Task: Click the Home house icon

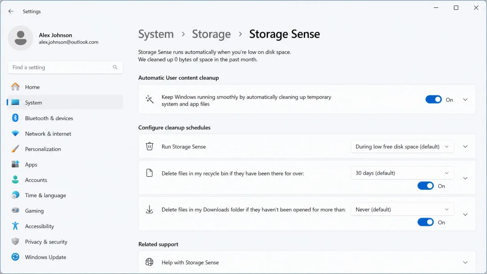Action: [x=15, y=87]
